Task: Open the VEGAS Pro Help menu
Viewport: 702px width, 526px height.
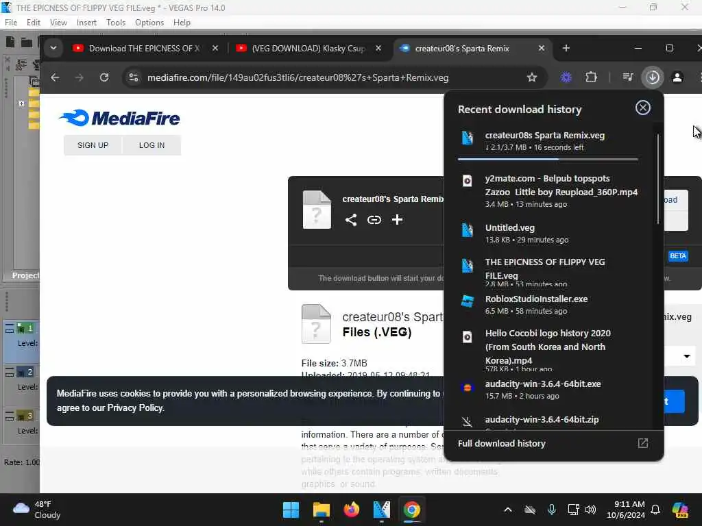Action: pos(182,23)
